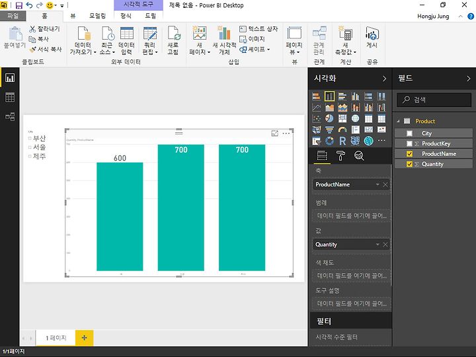This screenshot has height=357, width=476.
Task: Pick the slicer visualization icon
Action: (x=316, y=141)
